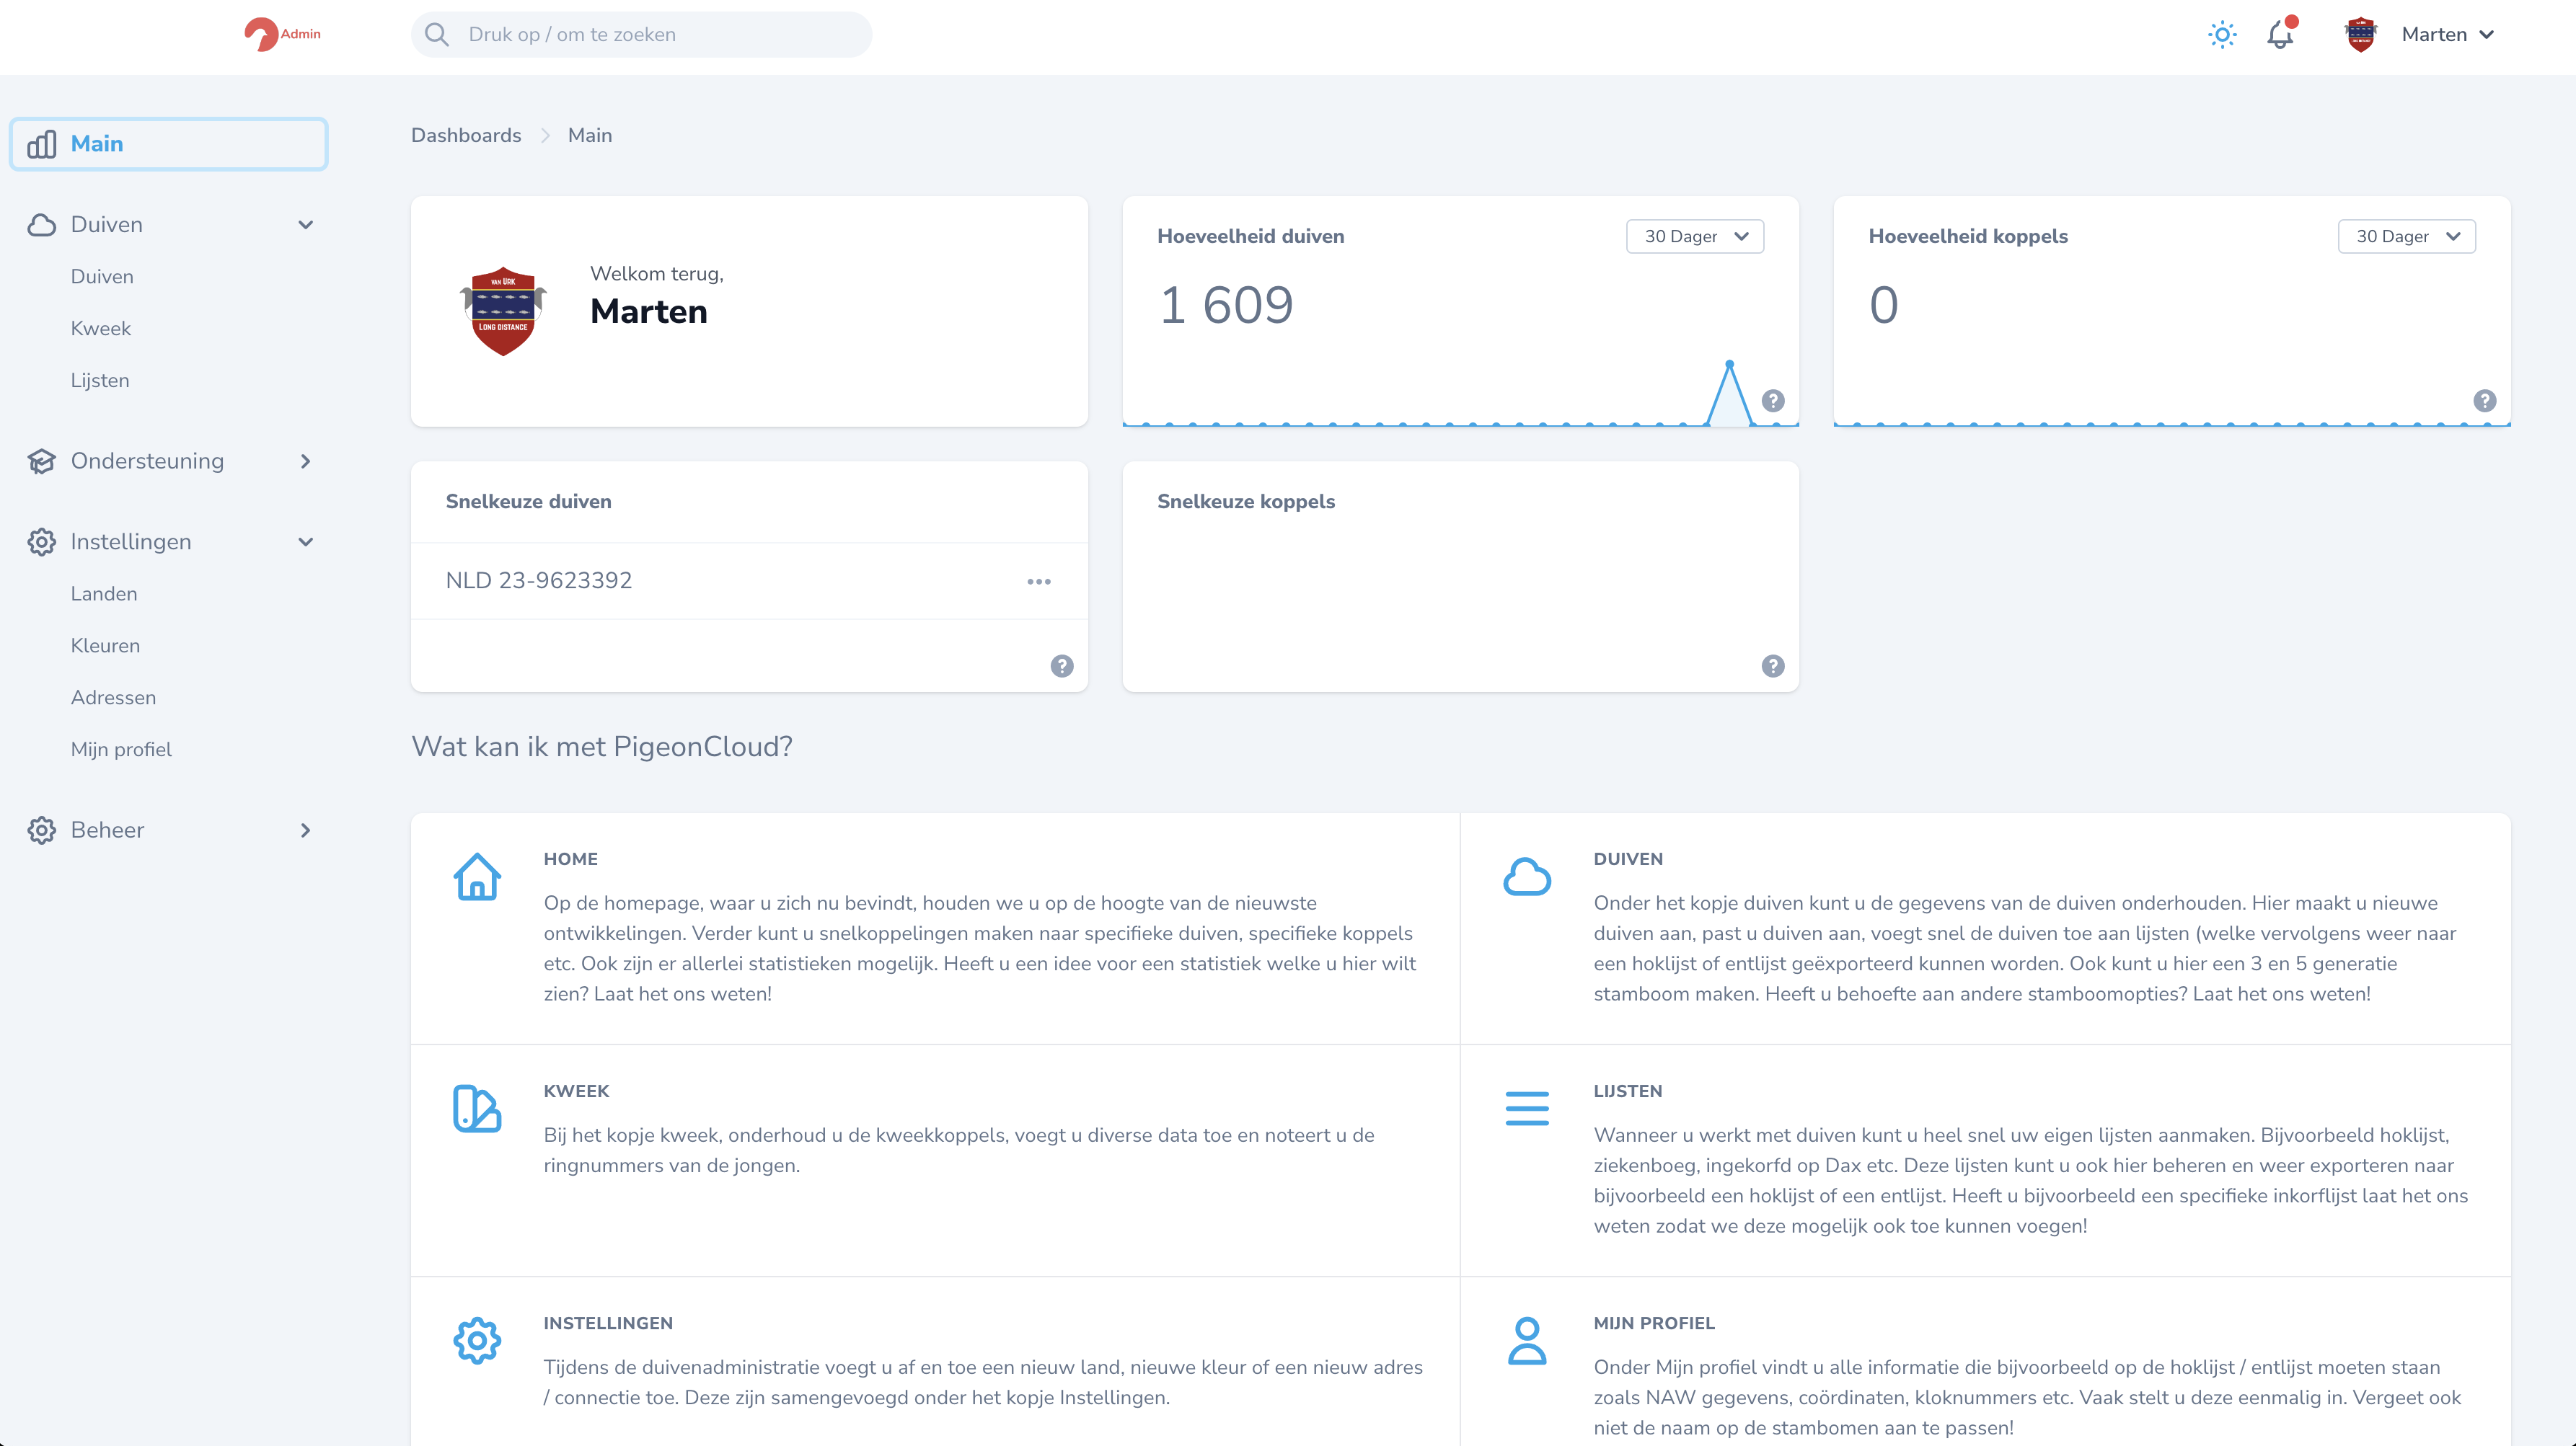This screenshot has height=1446, width=2576.
Task: Click the search magnifier icon
Action: tap(436, 35)
